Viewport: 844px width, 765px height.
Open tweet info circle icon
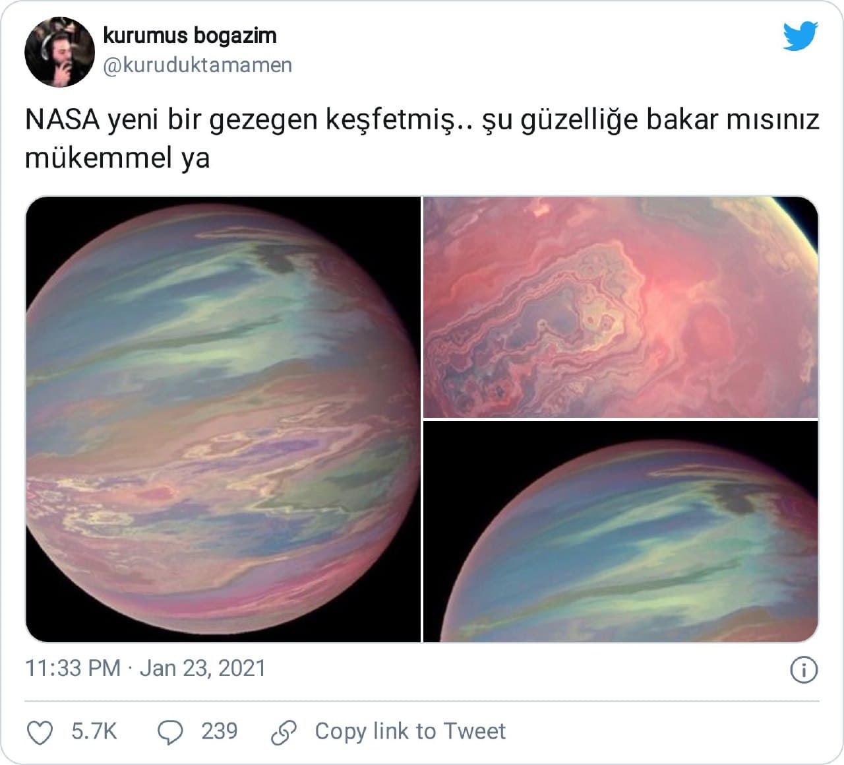click(803, 670)
